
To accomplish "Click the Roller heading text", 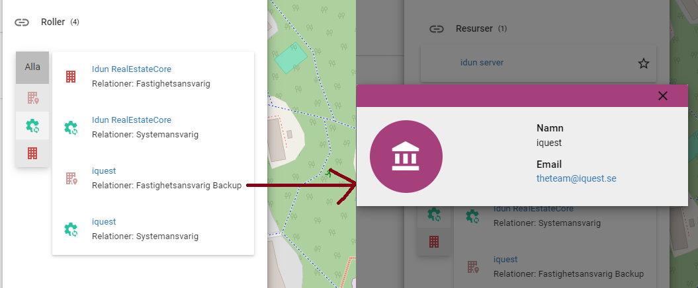I will (53, 22).
